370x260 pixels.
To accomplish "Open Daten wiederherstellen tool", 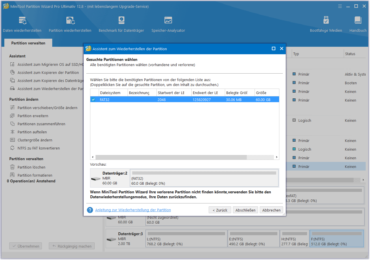I will (x=22, y=24).
